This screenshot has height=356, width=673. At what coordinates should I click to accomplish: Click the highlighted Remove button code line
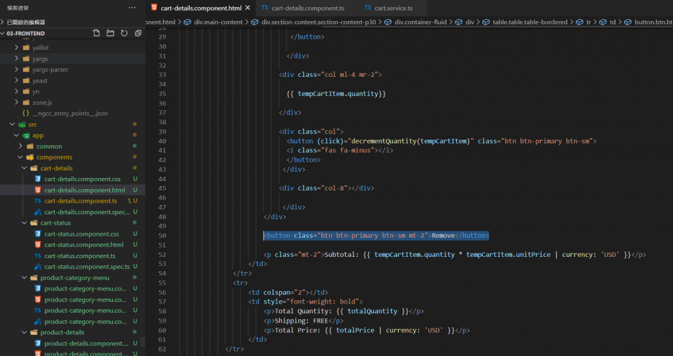click(376, 236)
